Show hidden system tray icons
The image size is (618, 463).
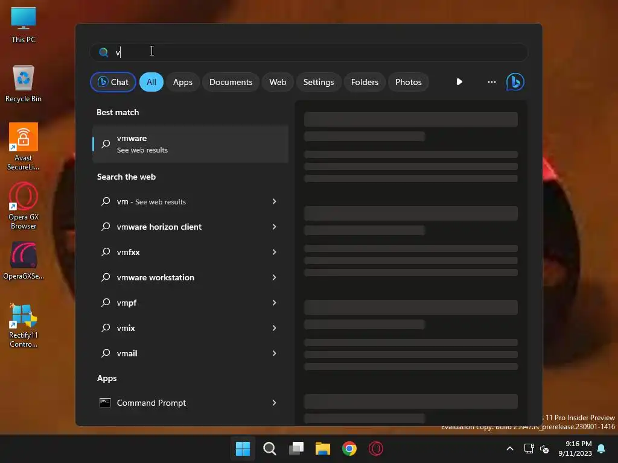[x=509, y=449]
